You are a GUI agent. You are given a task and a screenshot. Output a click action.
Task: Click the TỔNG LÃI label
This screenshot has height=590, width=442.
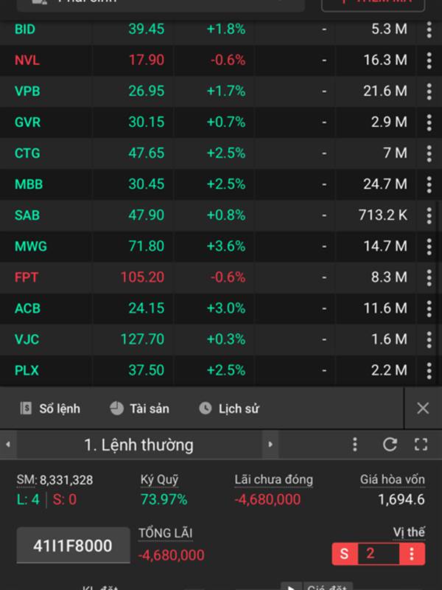(165, 533)
